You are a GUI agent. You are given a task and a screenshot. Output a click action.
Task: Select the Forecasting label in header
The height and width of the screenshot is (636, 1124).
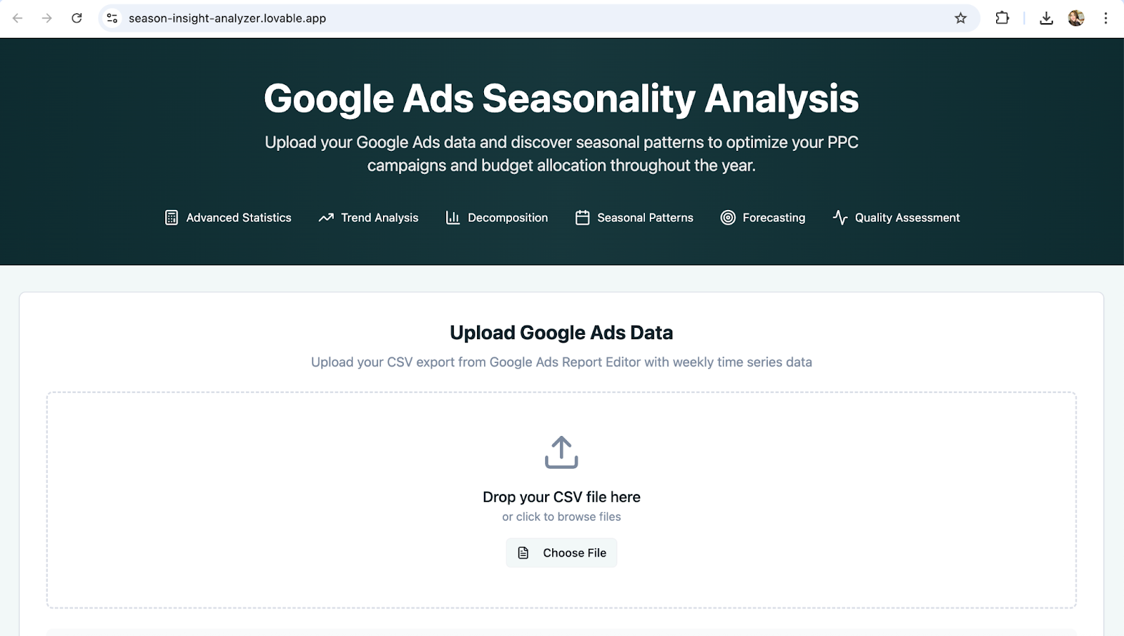773,218
